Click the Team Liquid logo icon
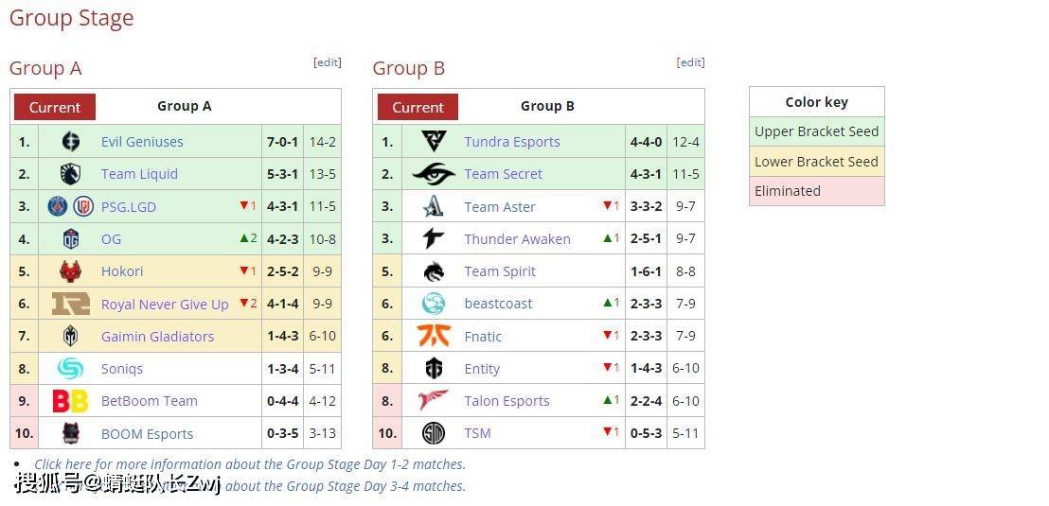 coord(70,174)
